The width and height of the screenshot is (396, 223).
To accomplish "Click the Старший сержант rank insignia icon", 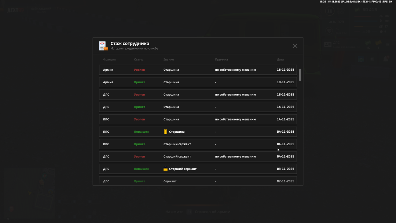I will coord(165,169).
